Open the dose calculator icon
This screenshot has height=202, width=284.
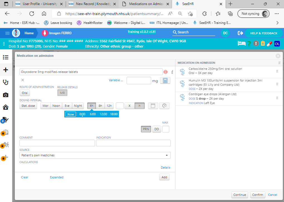165,80
